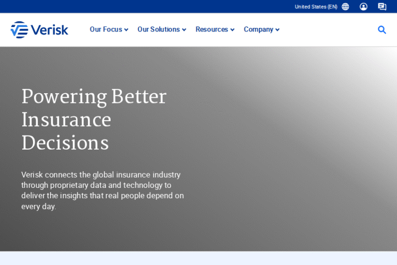Open the Resources menu label
Screen dimensions: 397x265
pos(211,30)
